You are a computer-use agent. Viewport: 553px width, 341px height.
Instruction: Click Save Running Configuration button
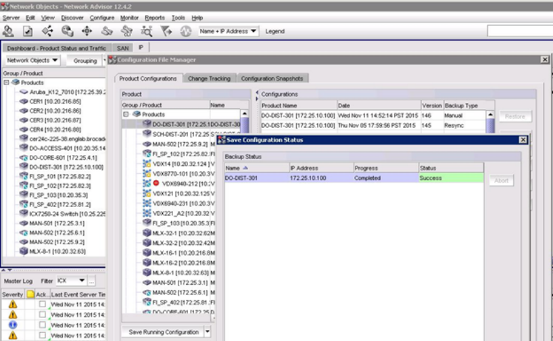pyautogui.click(x=164, y=332)
